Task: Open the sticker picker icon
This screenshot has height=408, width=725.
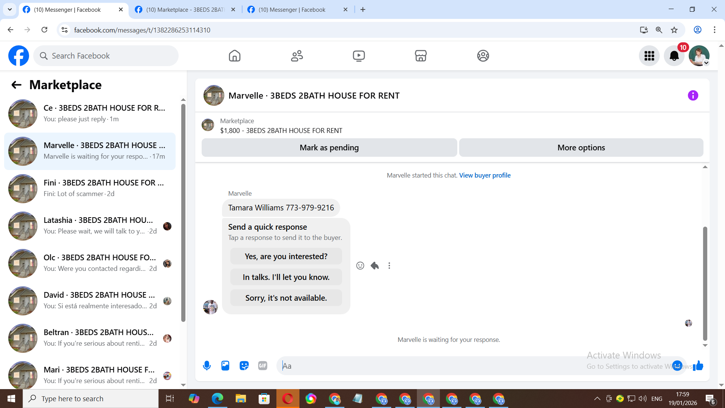Action: click(244, 366)
